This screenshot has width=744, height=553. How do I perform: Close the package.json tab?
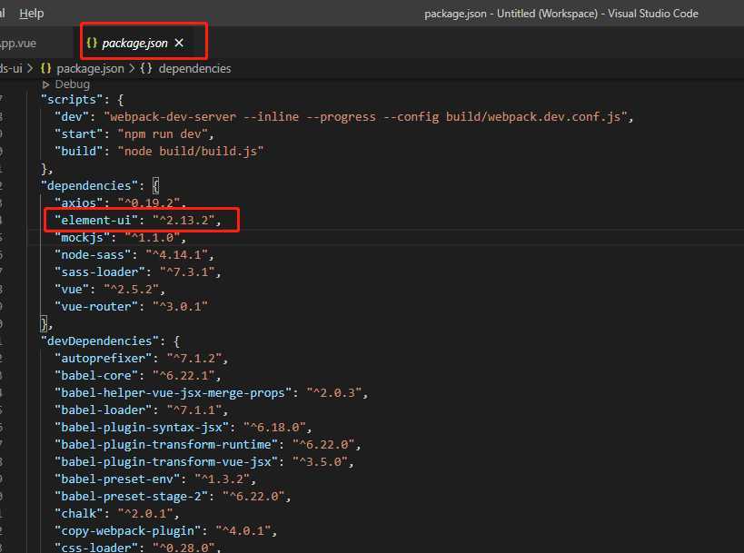pos(179,43)
